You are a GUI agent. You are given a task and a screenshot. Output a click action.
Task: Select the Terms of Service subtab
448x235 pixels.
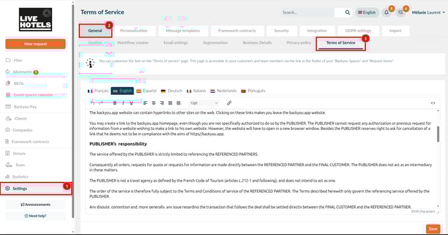(x=341, y=43)
